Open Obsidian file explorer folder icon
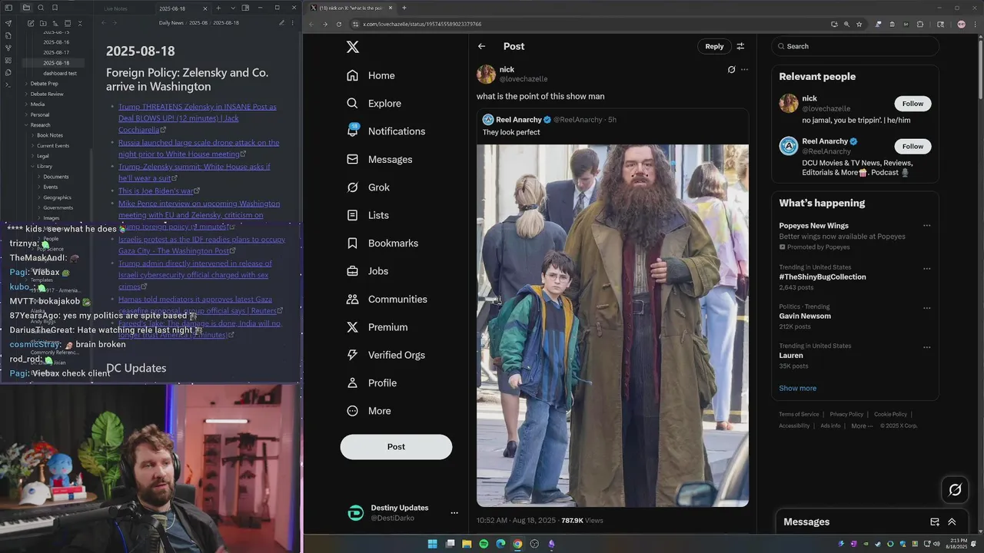This screenshot has height=553, width=984. 25,8
